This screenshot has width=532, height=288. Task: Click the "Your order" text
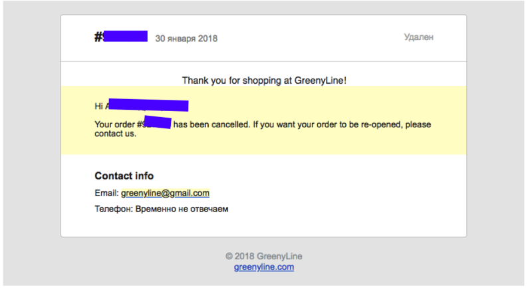tap(114, 124)
